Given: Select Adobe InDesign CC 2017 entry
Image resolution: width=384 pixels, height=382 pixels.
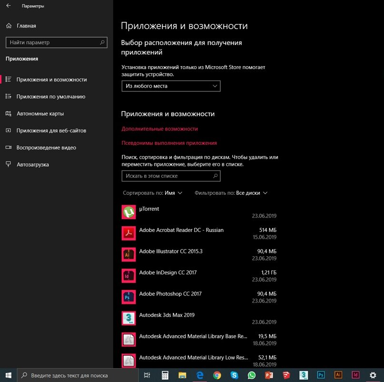Looking at the screenshot, I should pyautogui.click(x=168, y=272).
